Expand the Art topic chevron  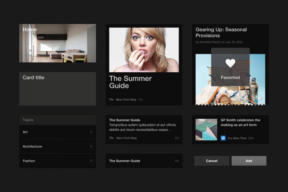click(x=91, y=132)
